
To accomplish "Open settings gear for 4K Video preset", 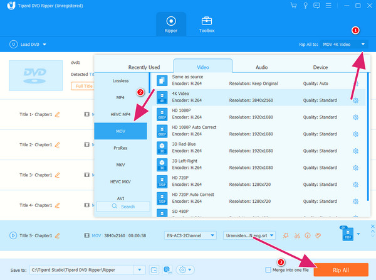I will [355, 100].
